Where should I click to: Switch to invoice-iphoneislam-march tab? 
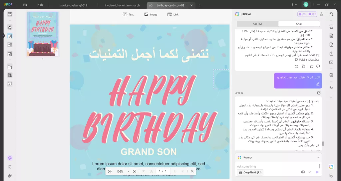point(122,5)
